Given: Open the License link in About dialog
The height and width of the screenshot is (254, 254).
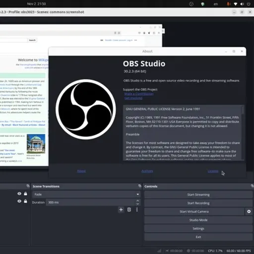Looking at the screenshot, I should [x=213, y=171].
